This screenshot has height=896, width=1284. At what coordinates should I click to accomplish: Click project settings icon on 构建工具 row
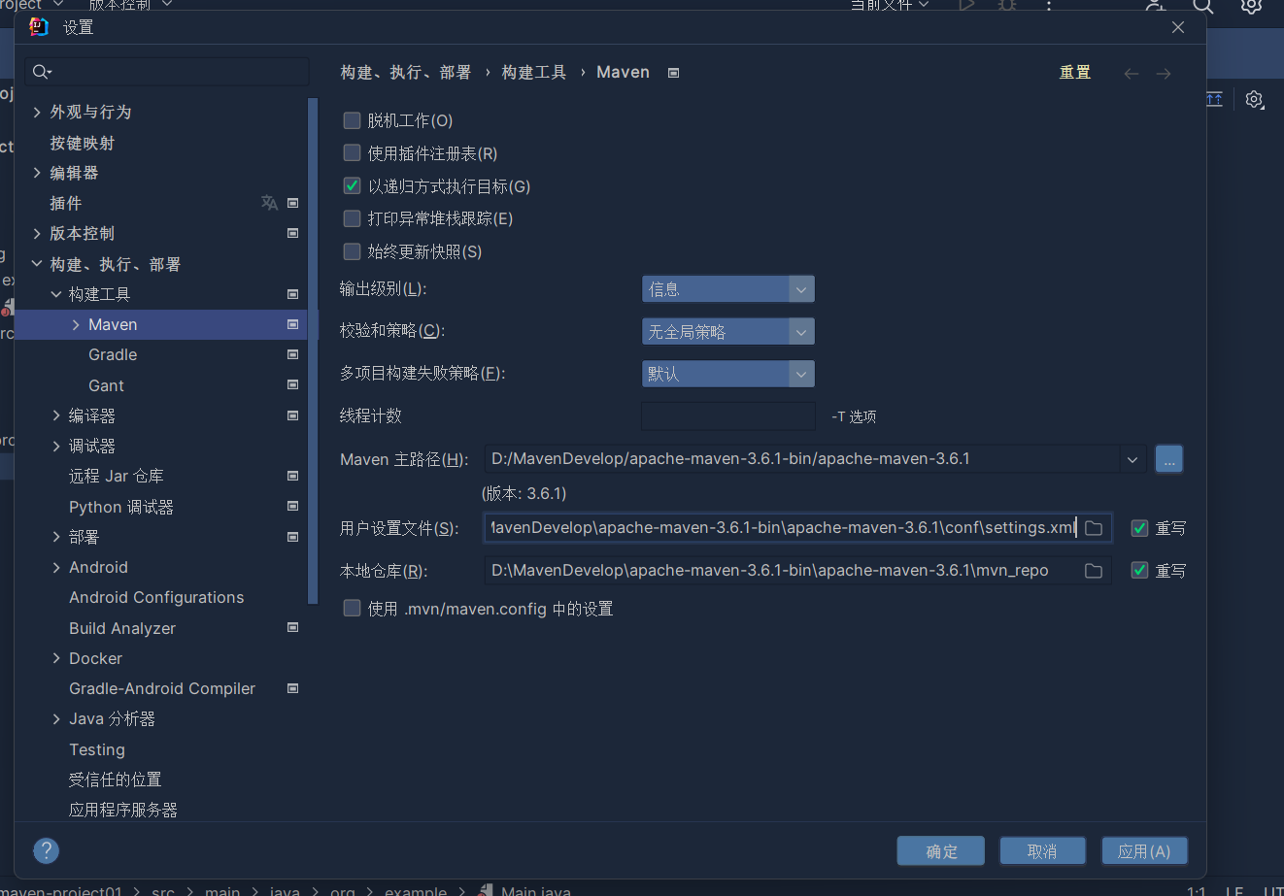[x=292, y=294]
